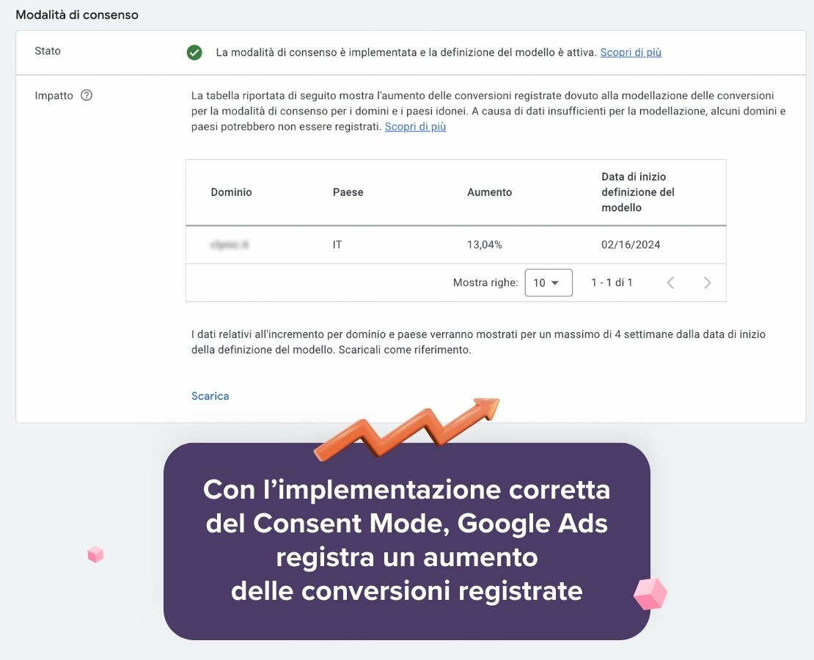Click the blurred domain cell in table
814x660 pixels.
tap(230, 245)
